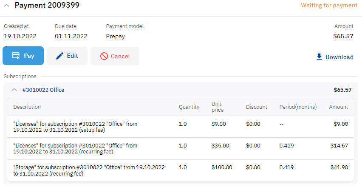Screen dimensions: 362x187
Task: Select the Storage recurring fee row
Action: click(x=181, y=170)
